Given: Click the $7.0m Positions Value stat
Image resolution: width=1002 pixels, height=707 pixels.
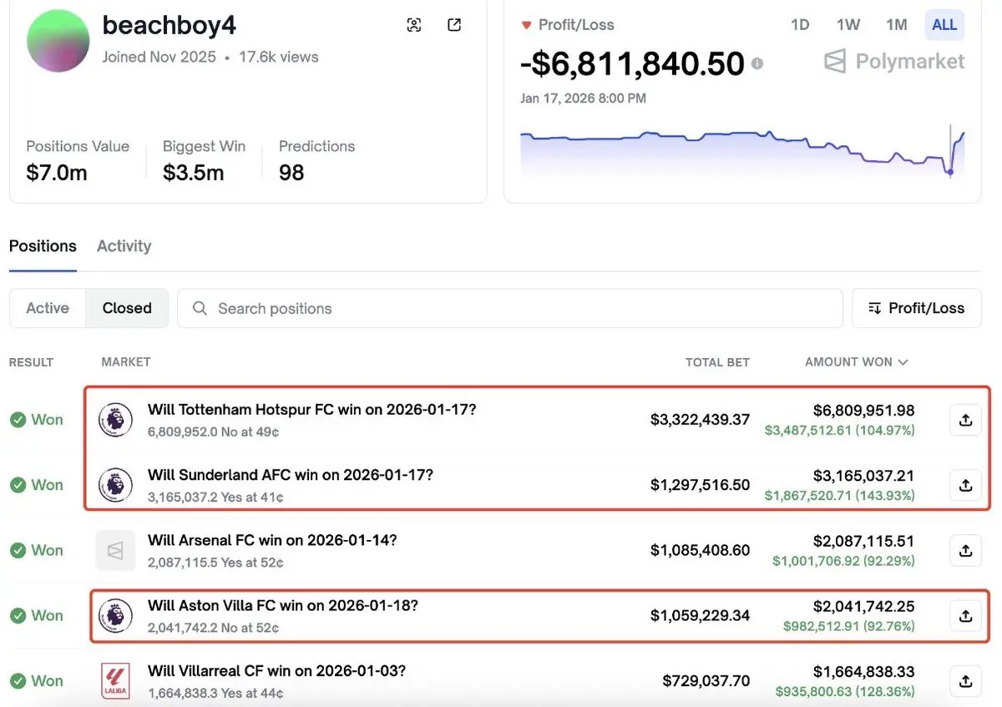Looking at the screenshot, I should 57,173.
